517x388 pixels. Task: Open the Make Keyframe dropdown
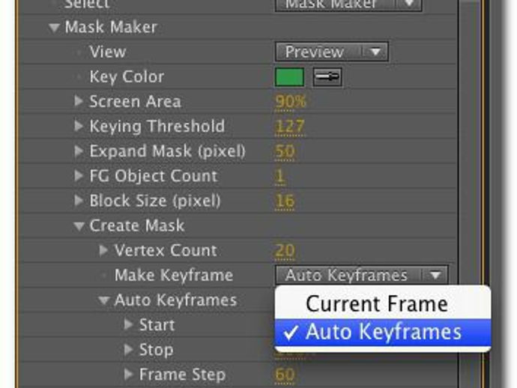pyautogui.click(x=361, y=276)
